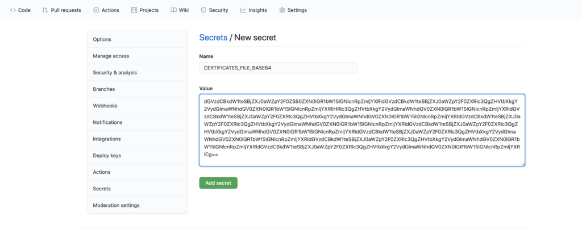Click the Projects board icon

134,10
